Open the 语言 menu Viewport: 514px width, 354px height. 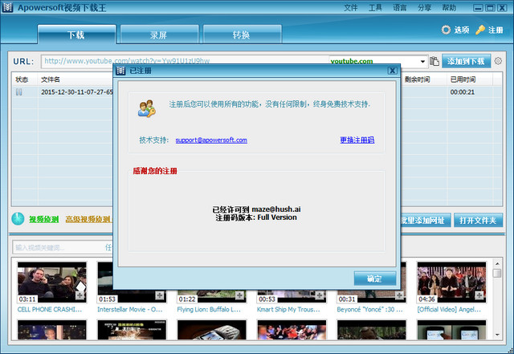[400, 7]
